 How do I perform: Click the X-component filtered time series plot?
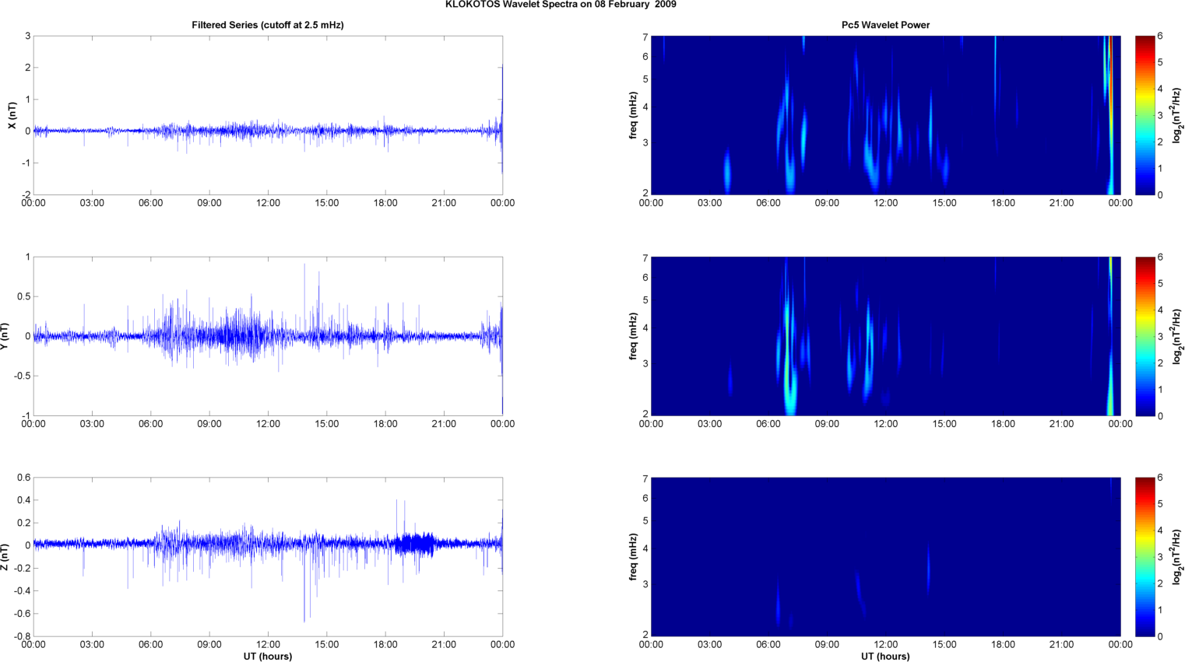click(x=268, y=115)
